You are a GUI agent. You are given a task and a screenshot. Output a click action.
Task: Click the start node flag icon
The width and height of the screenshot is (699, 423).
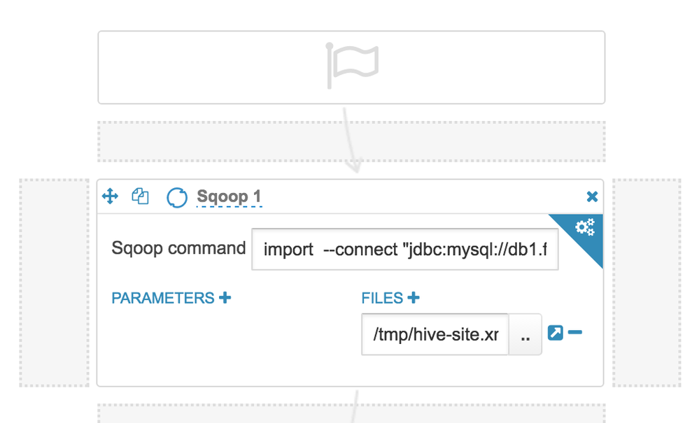click(x=351, y=66)
